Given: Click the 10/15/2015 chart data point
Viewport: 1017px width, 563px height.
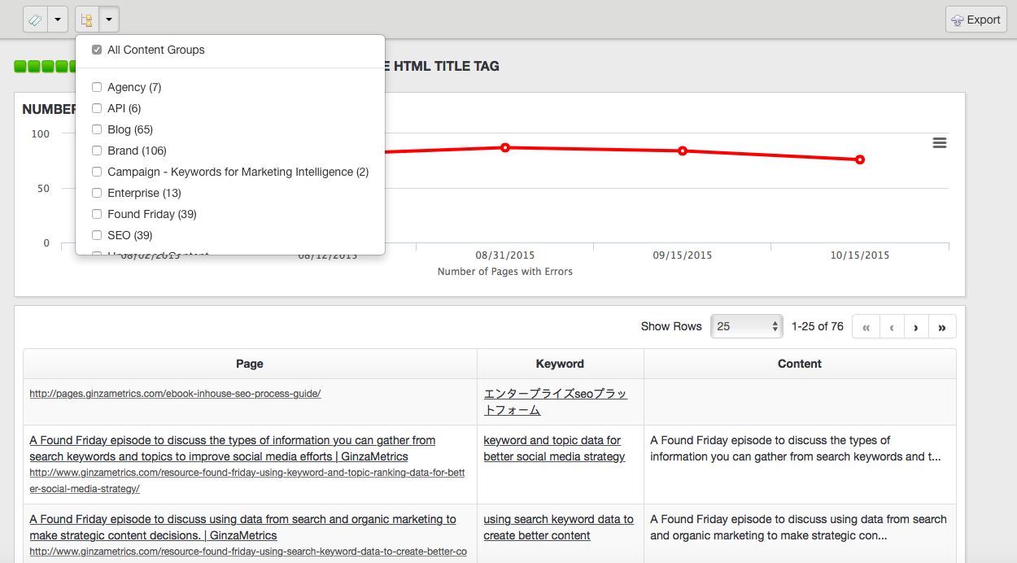Looking at the screenshot, I should [860, 159].
